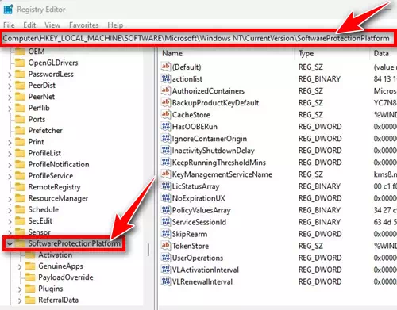The height and width of the screenshot is (310, 397).
Task: Select the Sensor key label
Action: pyautogui.click(x=39, y=232)
